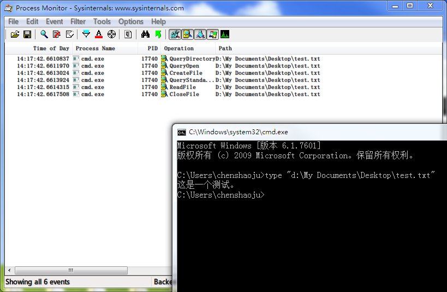Click the Save floppy disk icon
Viewport: 447px width, 292px height.
click(27, 34)
